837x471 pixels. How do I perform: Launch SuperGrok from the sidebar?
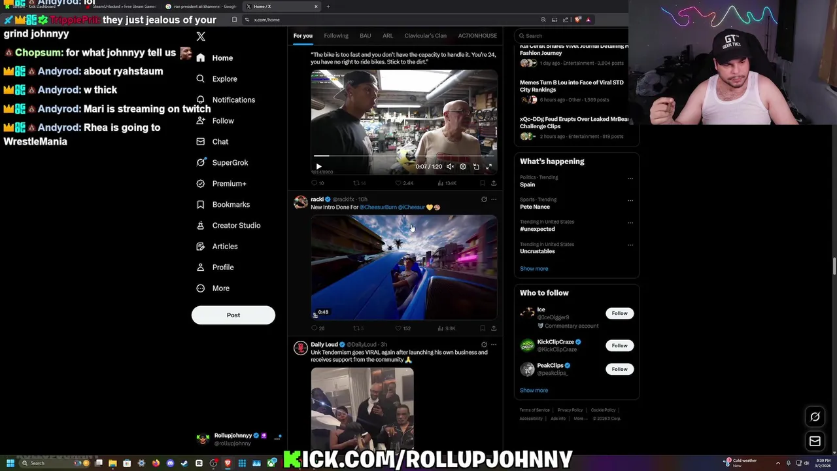click(222, 162)
